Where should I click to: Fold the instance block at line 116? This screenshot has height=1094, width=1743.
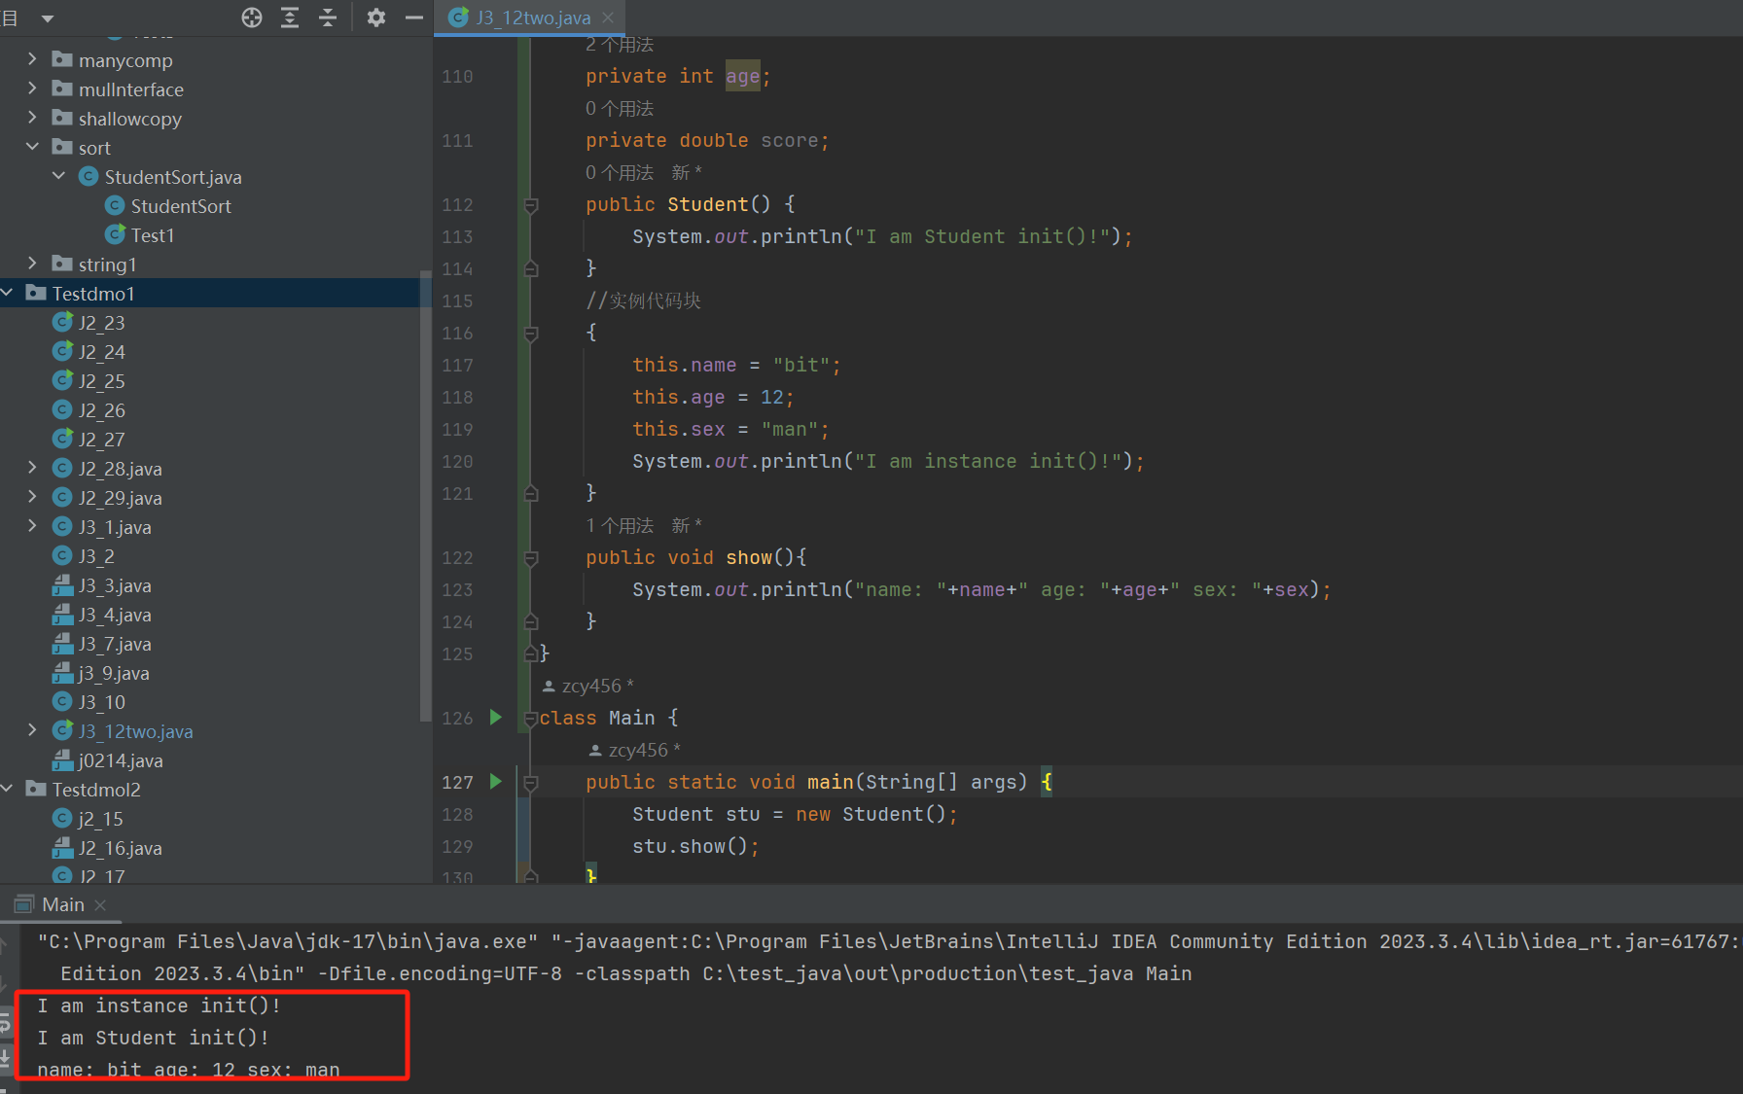tap(531, 334)
